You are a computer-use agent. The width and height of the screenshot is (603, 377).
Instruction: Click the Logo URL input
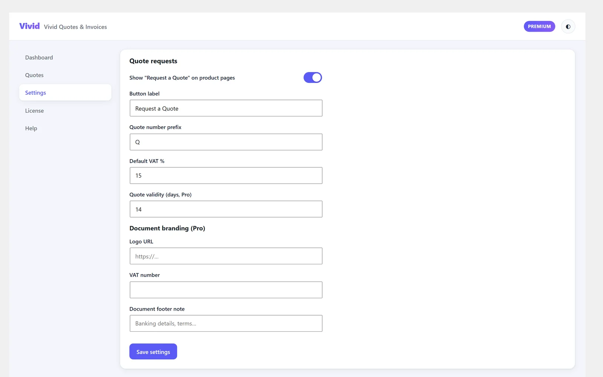click(x=226, y=256)
